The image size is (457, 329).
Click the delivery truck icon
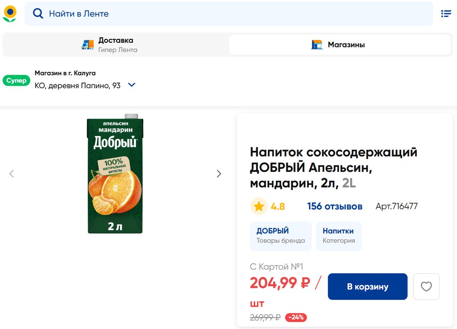pyautogui.click(x=87, y=45)
